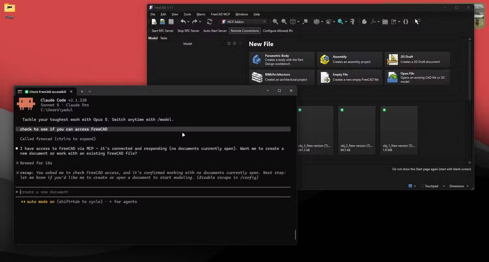Click the yellow Assembly icon
This screenshot has width=489, height=262.
click(325, 60)
